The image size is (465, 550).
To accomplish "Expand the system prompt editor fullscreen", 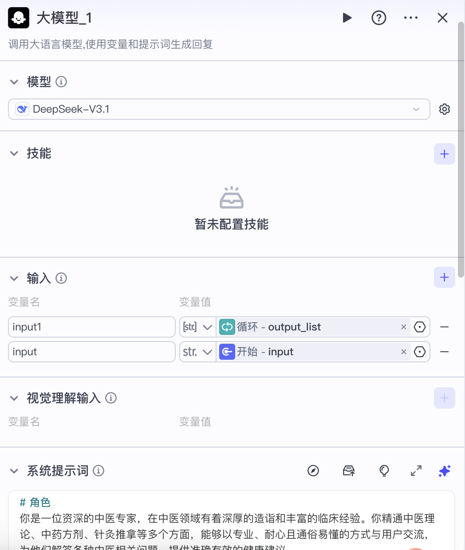I will pyautogui.click(x=416, y=471).
